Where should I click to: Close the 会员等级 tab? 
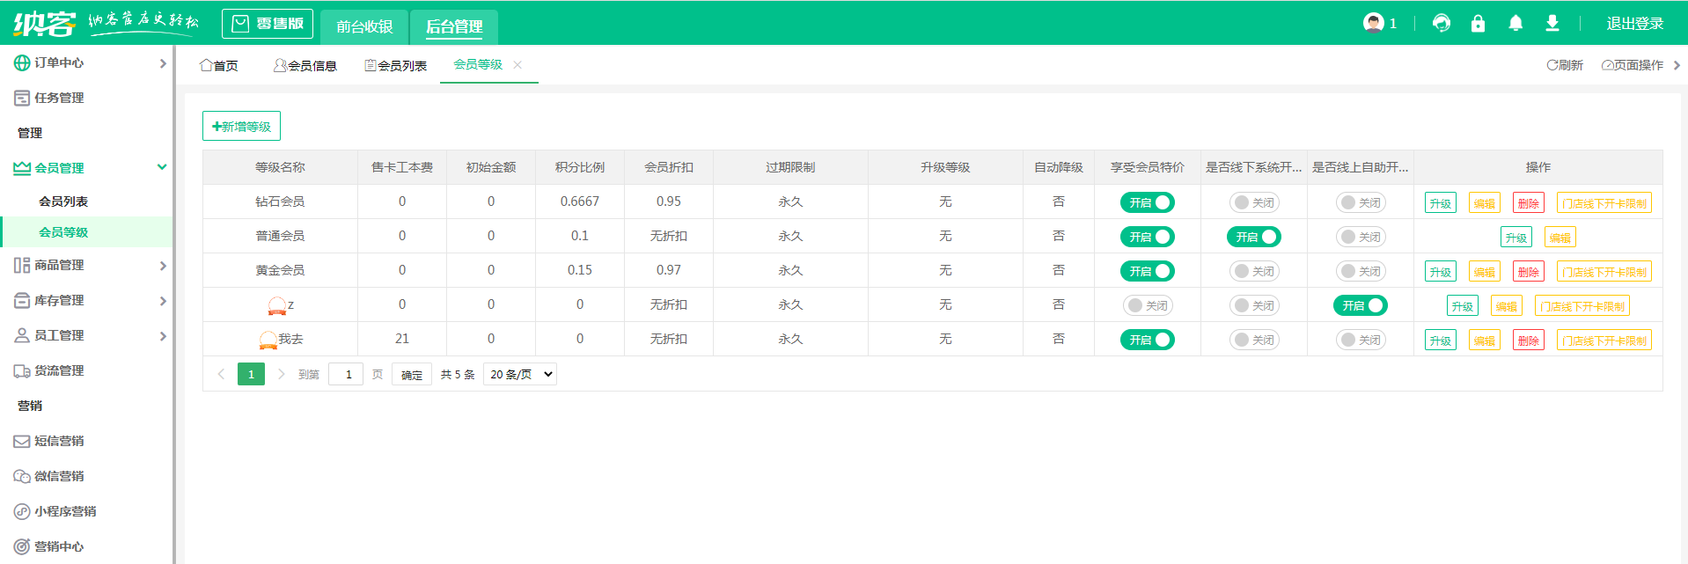(517, 65)
